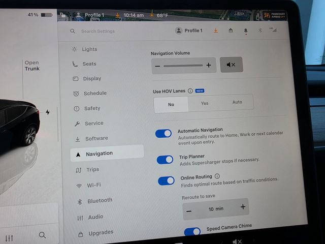The image size is (325, 244).
Task: Click the '10 min' reroute value
Action: pyautogui.click(x=216, y=209)
